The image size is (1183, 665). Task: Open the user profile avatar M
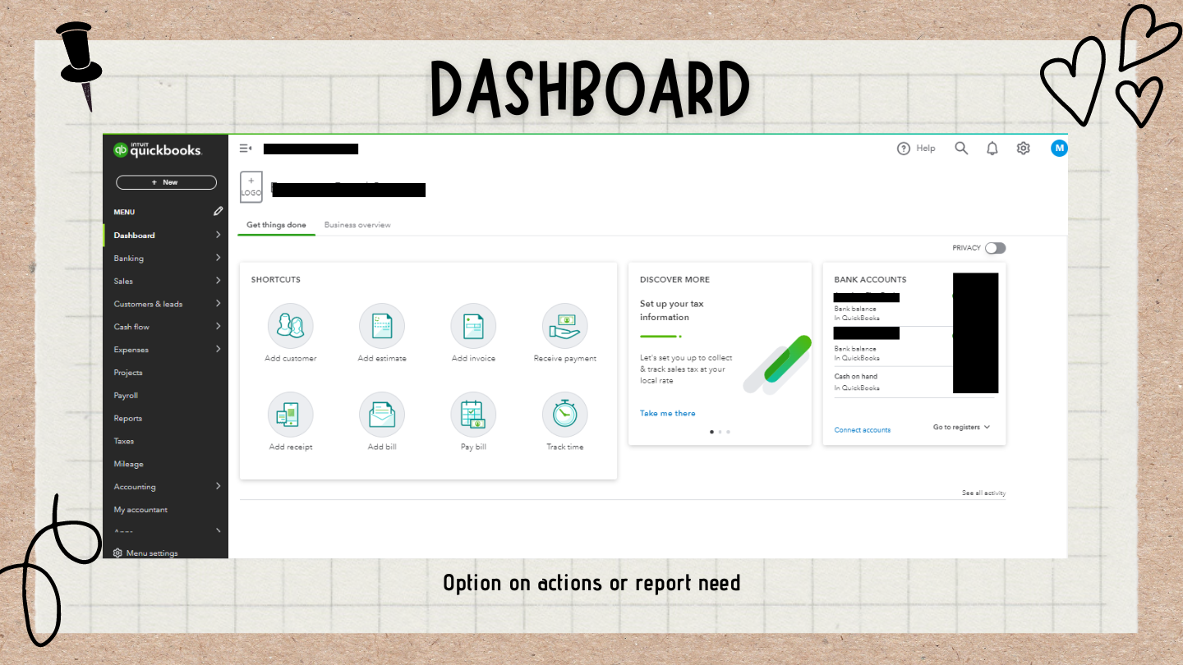pyautogui.click(x=1059, y=149)
